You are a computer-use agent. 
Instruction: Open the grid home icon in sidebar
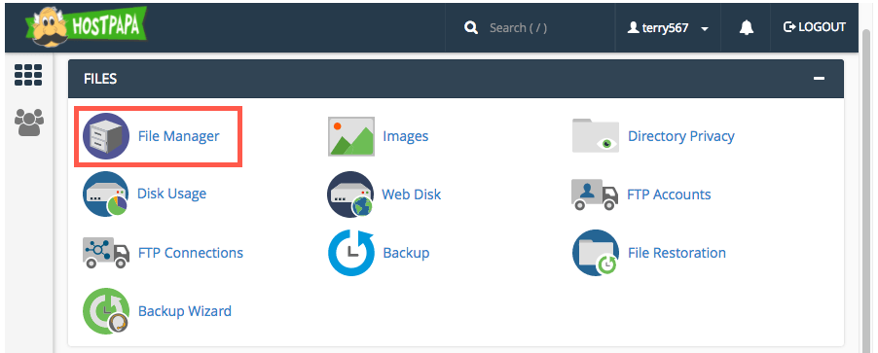click(28, 75)
